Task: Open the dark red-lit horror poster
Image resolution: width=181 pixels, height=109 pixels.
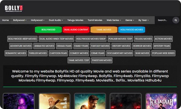Action: click(x=126, y=101)
